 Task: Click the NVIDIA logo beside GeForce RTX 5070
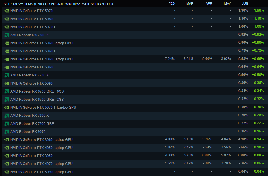point(7,11)
